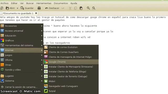Click the search and replace icon
This screenshot has height=94, width=168.
tap(94, 8)
